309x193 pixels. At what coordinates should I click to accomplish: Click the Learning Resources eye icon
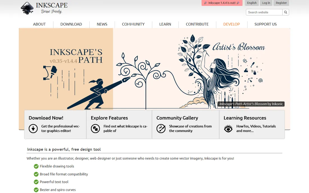[228, 129]
